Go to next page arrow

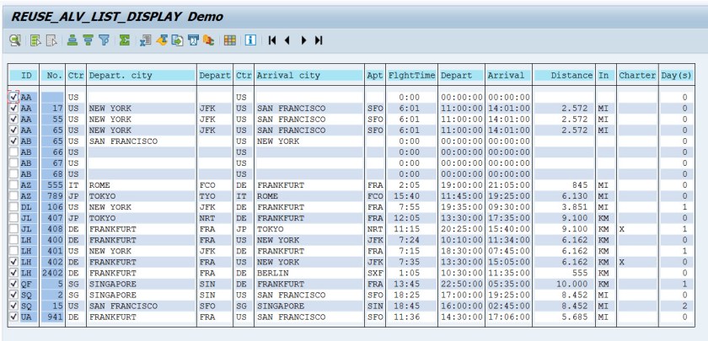(304, 40)
